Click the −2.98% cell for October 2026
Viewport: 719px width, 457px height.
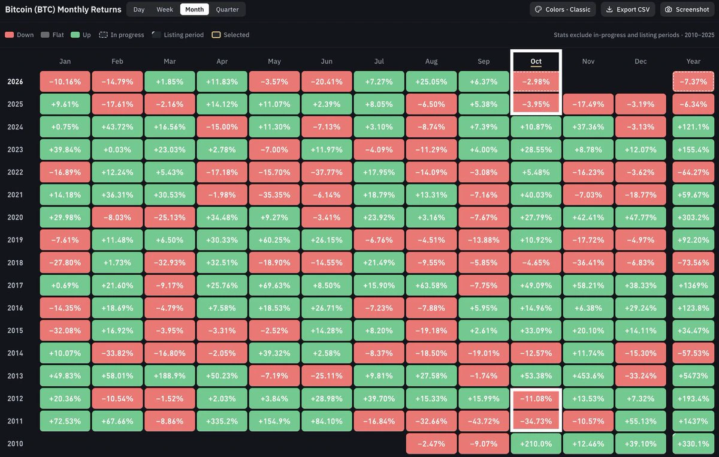click(536, 82)
